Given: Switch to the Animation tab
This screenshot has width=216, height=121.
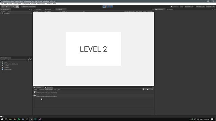Looking at the screenshot, I should (x=49, y=87).
